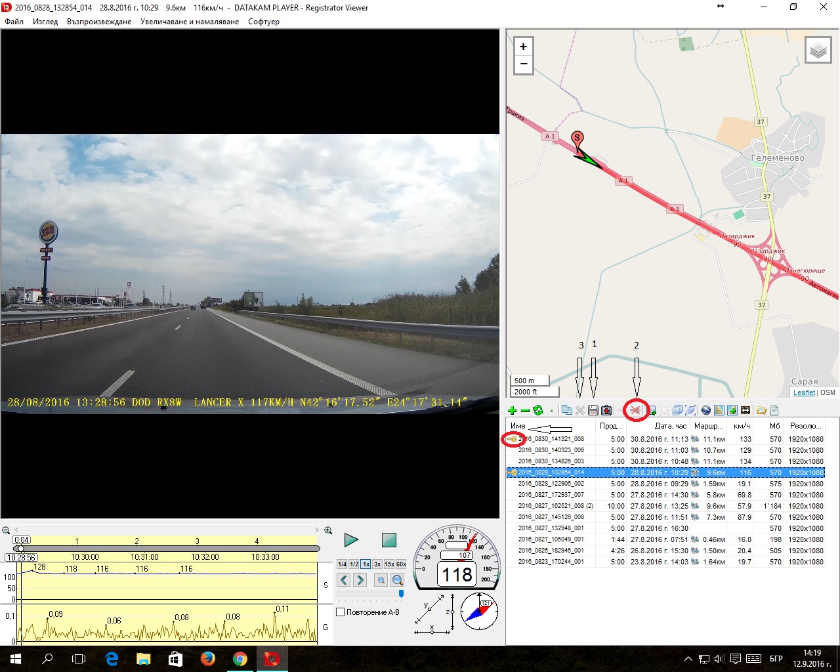Click the floppy disk save icon
Screen dimensions: 840x672
pyautogui.click(x=593, y=411)
